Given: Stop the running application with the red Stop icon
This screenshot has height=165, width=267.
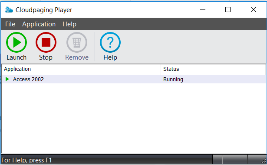Looking at the screenshot, I should click(x=46, y=42).
